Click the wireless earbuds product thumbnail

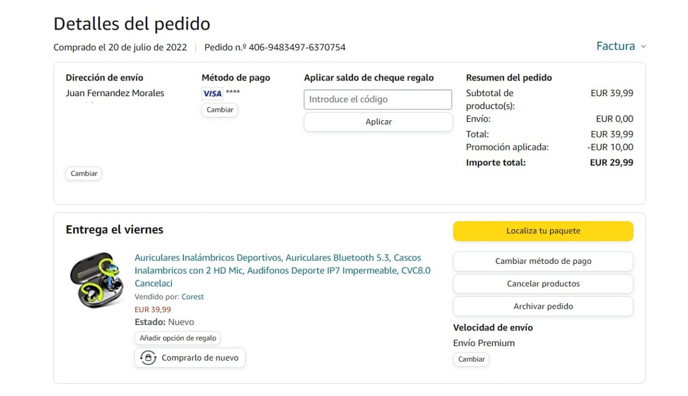97,280
